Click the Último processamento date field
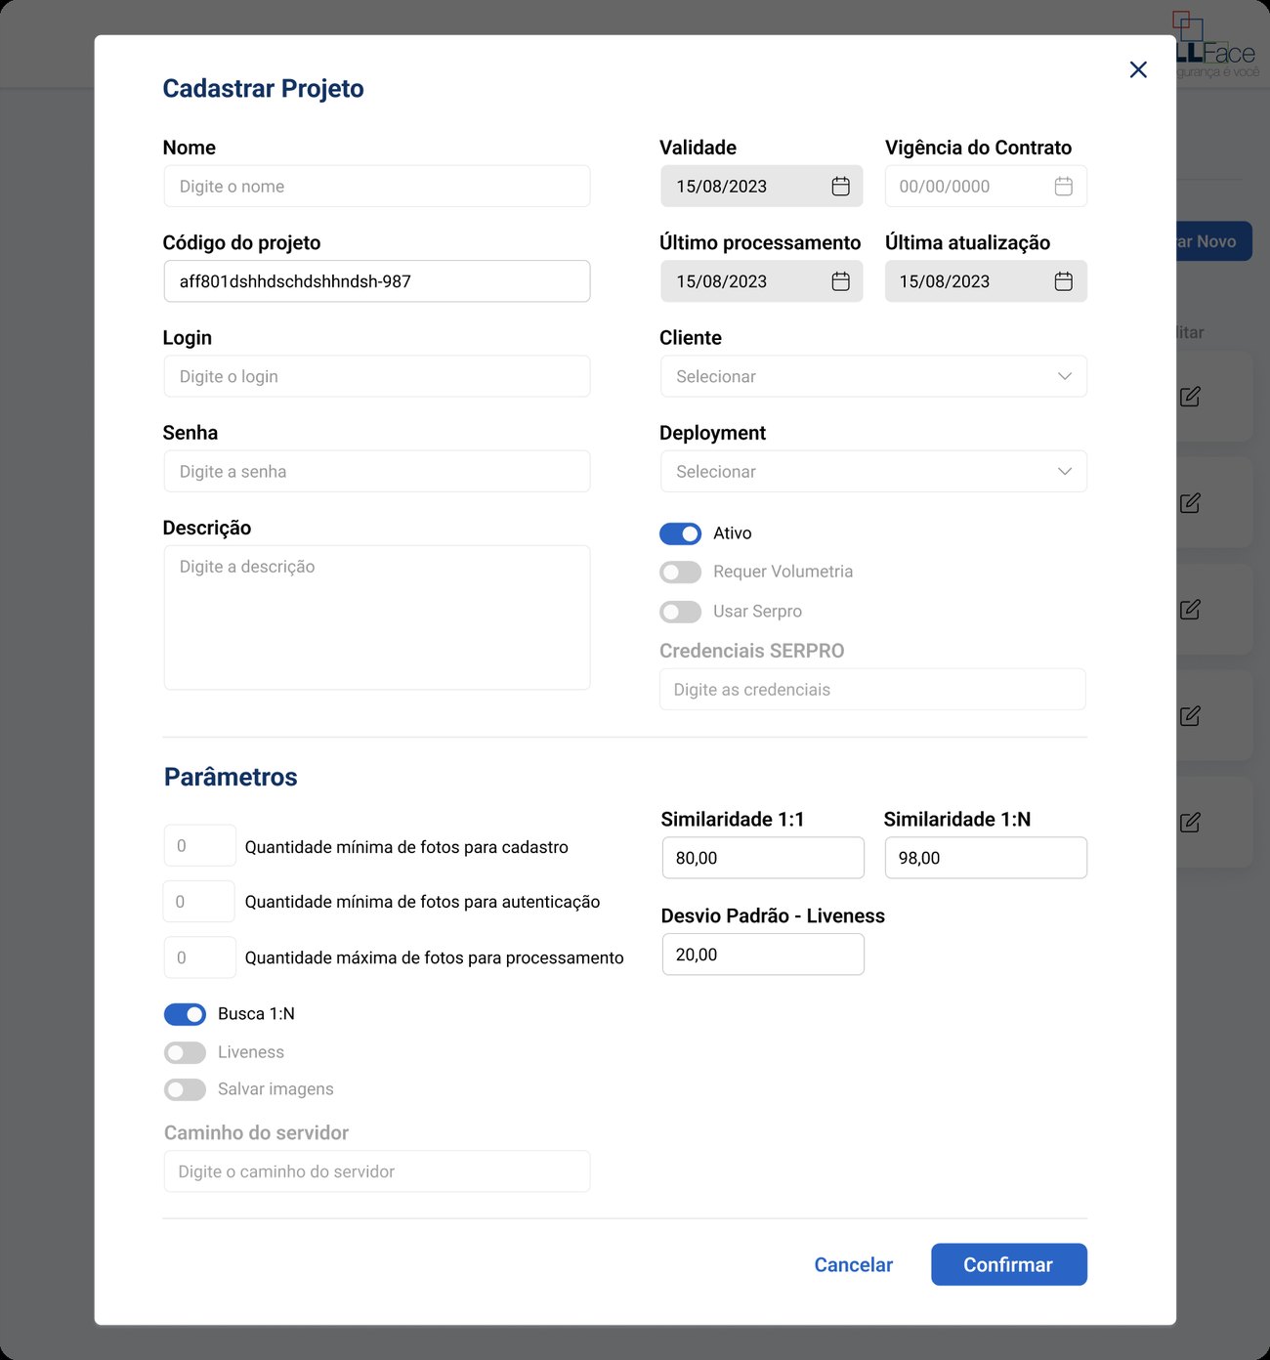This screenshot has width=1270, height=1360. [x=762, y=281]
